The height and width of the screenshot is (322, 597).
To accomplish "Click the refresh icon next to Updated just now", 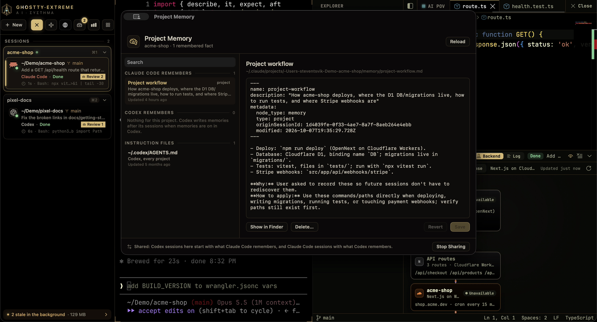I will tap(589, 168).
